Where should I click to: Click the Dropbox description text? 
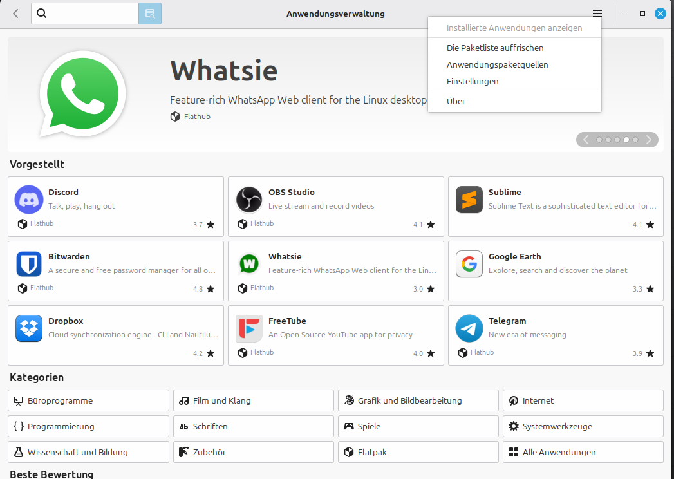coord(133,335)
